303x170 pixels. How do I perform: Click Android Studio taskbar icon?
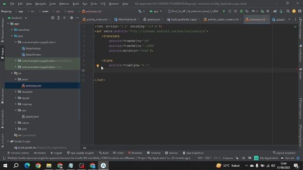point(103,166)
